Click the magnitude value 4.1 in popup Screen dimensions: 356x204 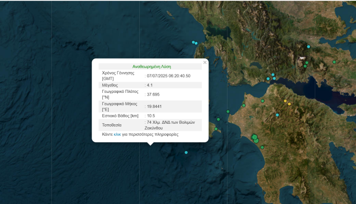[x=150, y=85]
